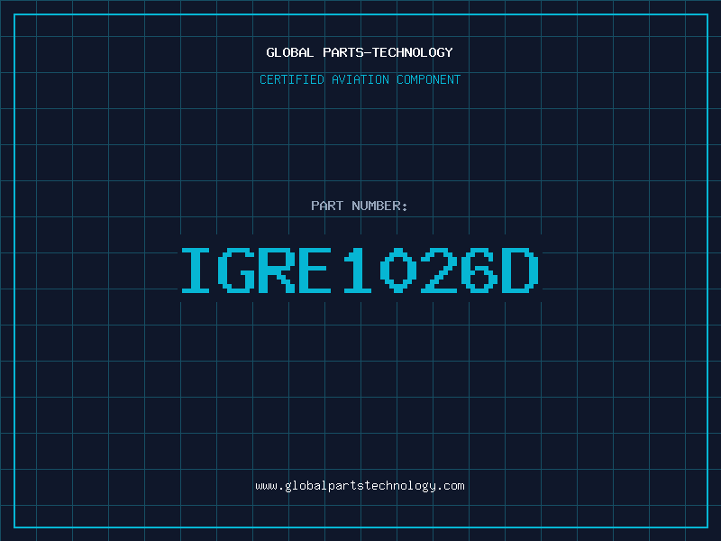Click the letter R in the part number
Image resolution: width=721 pixels, height=541 pixels.
279,270
